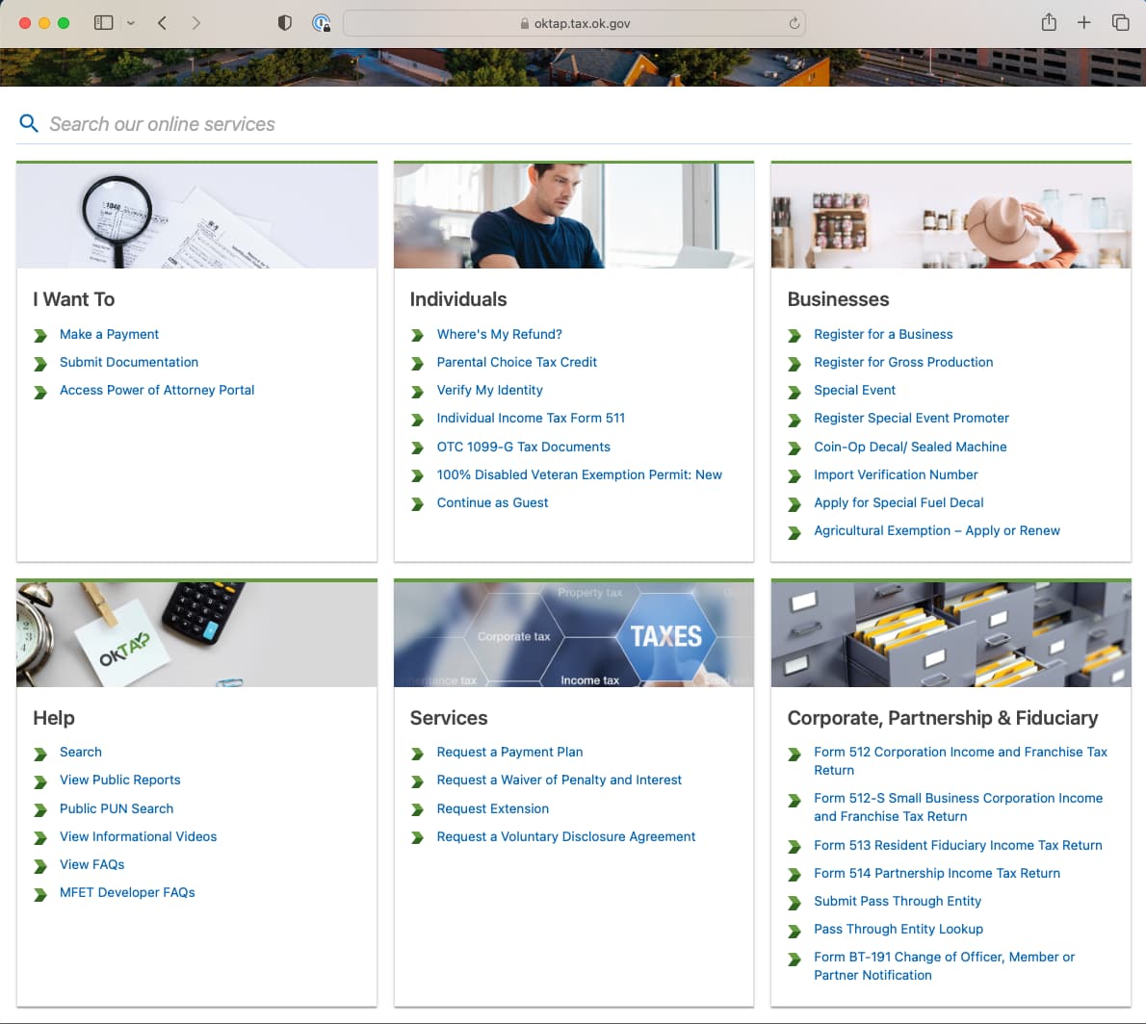Go back to the previous page
Image resolution: width=1146 pixels, height=1024 pixels.
tap(162, 23)
